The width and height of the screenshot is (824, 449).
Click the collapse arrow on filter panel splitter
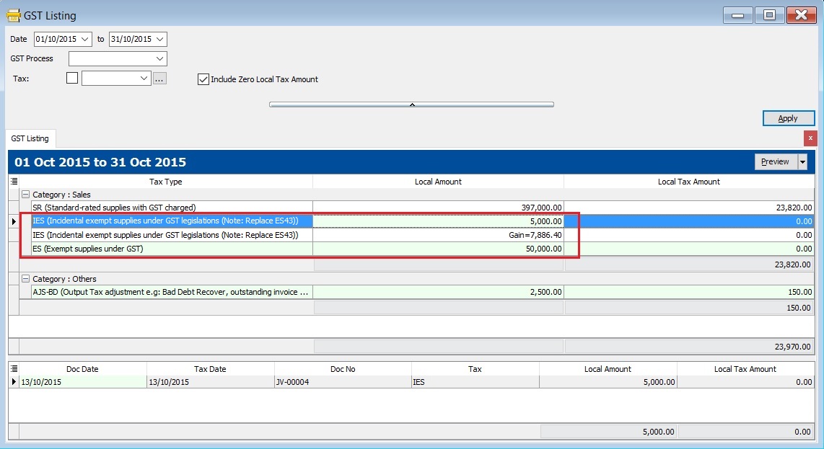pyautogui.click(x=411, y=105)
